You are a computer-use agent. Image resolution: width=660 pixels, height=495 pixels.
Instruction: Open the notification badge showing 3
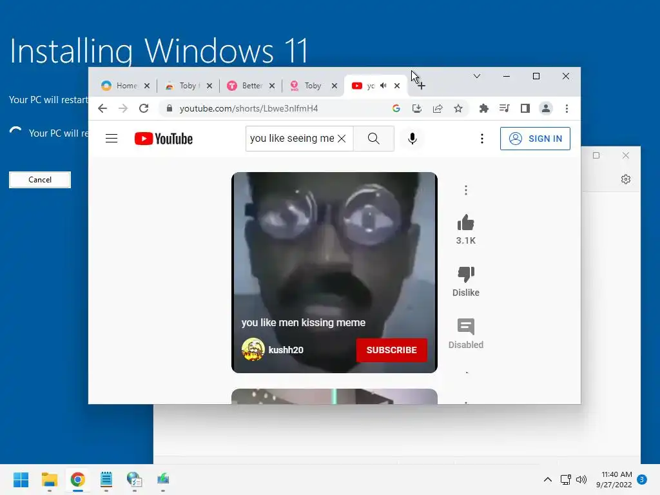[x=642, y=480]
